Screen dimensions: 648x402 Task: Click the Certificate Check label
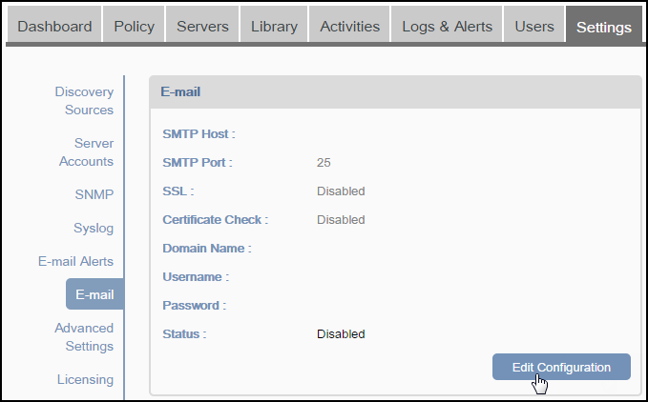(216, 220)
